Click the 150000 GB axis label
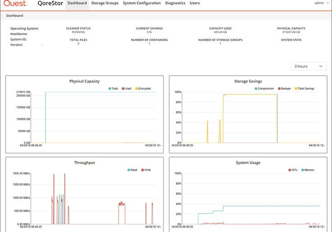This screenshot has width=332, height=232. 23,107
